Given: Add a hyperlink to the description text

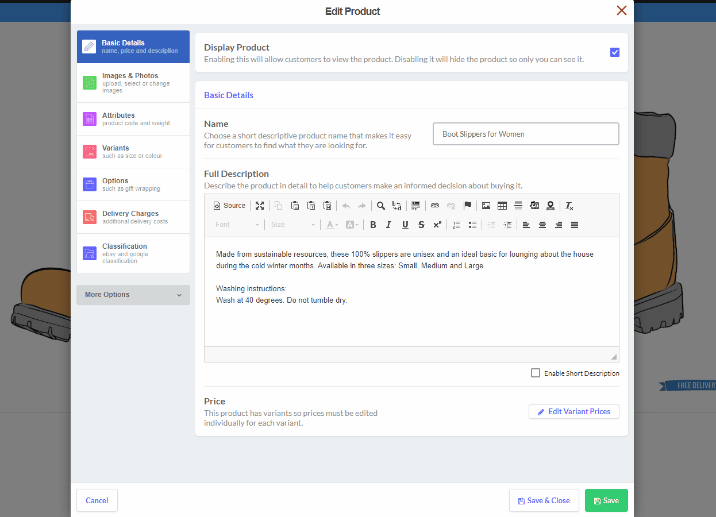Looking at the screenshot, I should click(435, 206).
